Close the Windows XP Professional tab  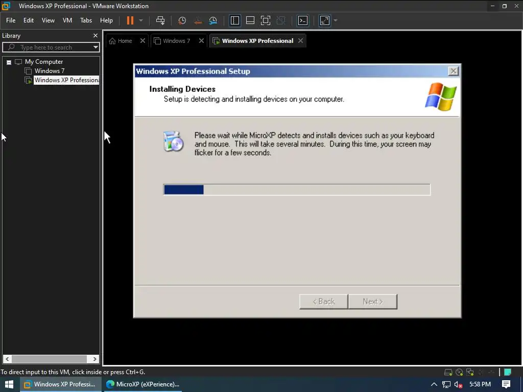(300, 41)
